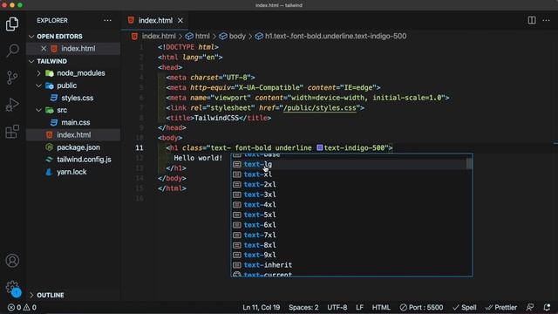Image resolution: width=558 pixels, height=314 pixels.
Task: Click the split editor icon
Action: 532,20
